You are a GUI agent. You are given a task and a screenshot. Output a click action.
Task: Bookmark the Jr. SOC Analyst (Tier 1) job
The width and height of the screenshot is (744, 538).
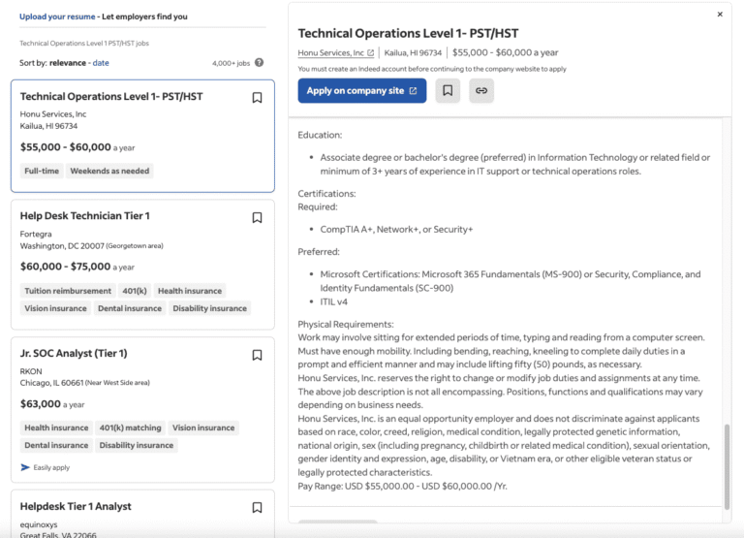pos(257,355)
